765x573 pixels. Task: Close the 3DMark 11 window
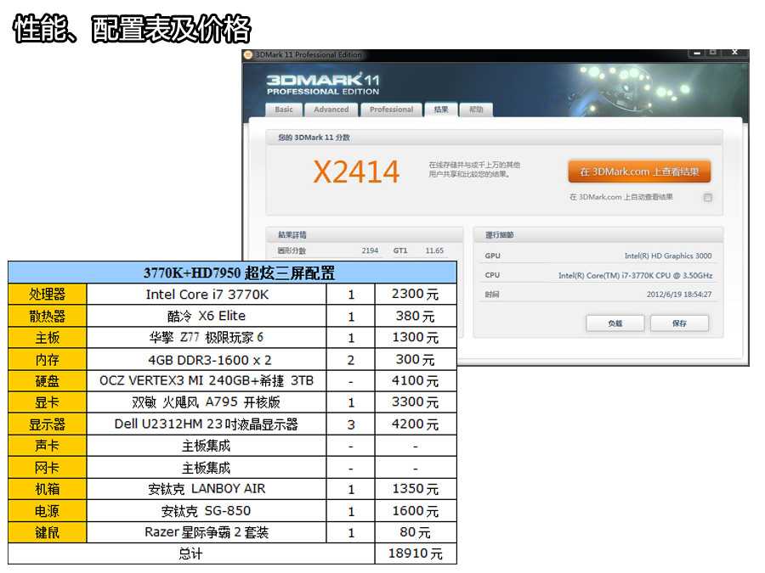734,53
